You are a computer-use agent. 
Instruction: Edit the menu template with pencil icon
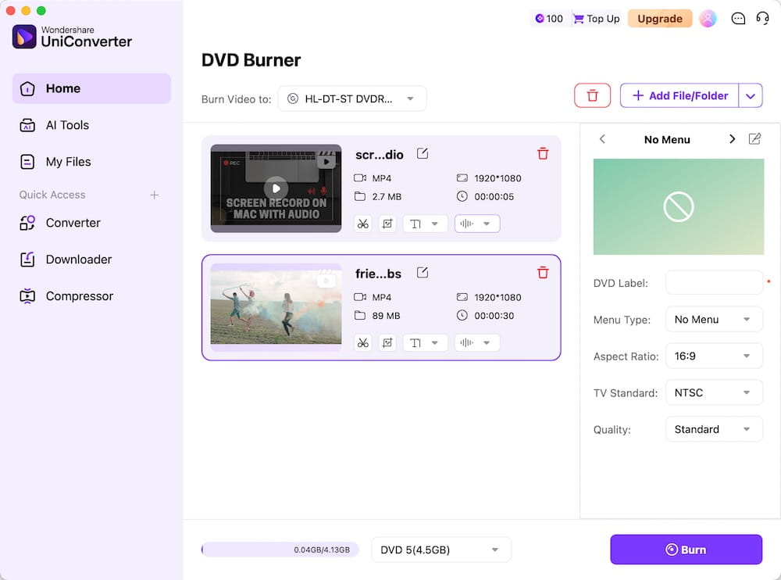tap(754, 139)
